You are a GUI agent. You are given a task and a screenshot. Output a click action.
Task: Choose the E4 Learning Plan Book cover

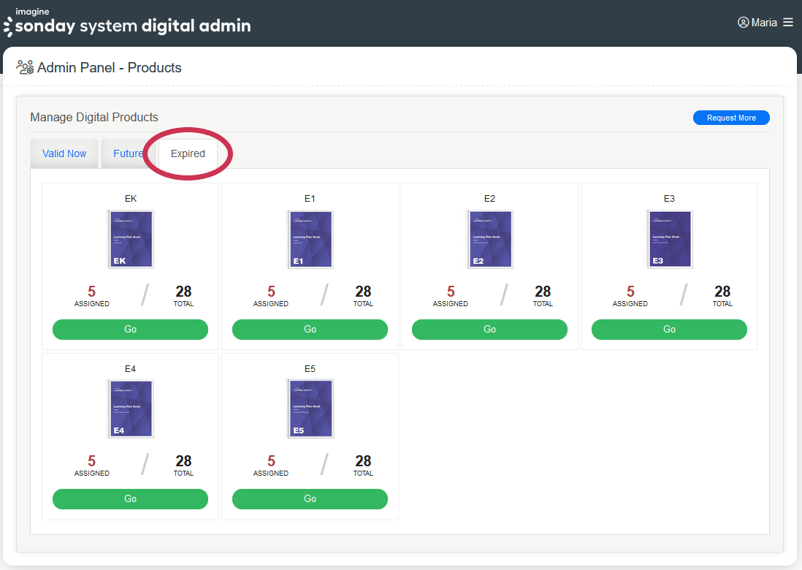[131, 409]
